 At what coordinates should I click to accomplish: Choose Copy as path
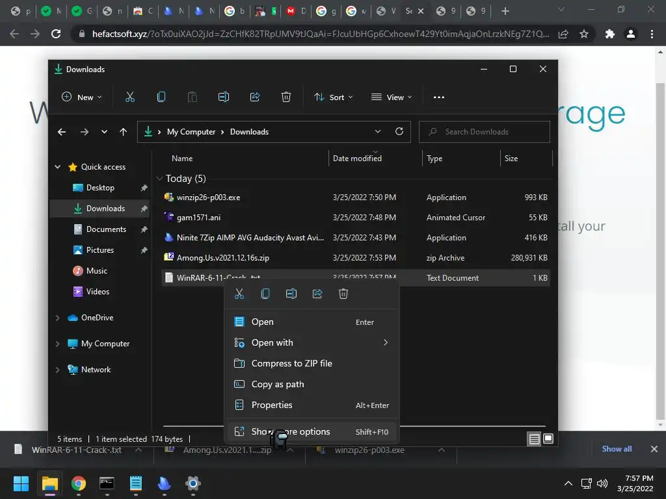click(x=312, y=384)
